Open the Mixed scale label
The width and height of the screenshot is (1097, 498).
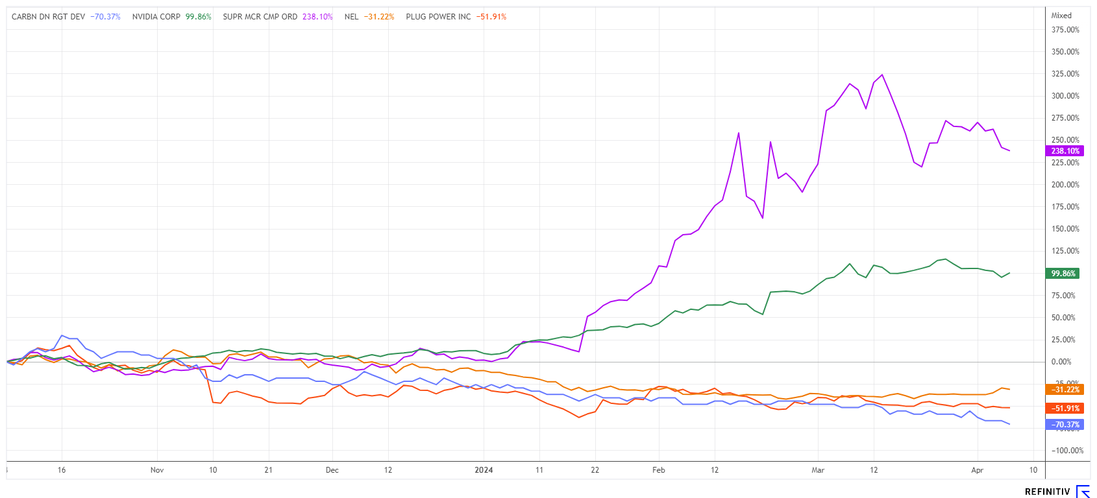[x=1061, y=16]
